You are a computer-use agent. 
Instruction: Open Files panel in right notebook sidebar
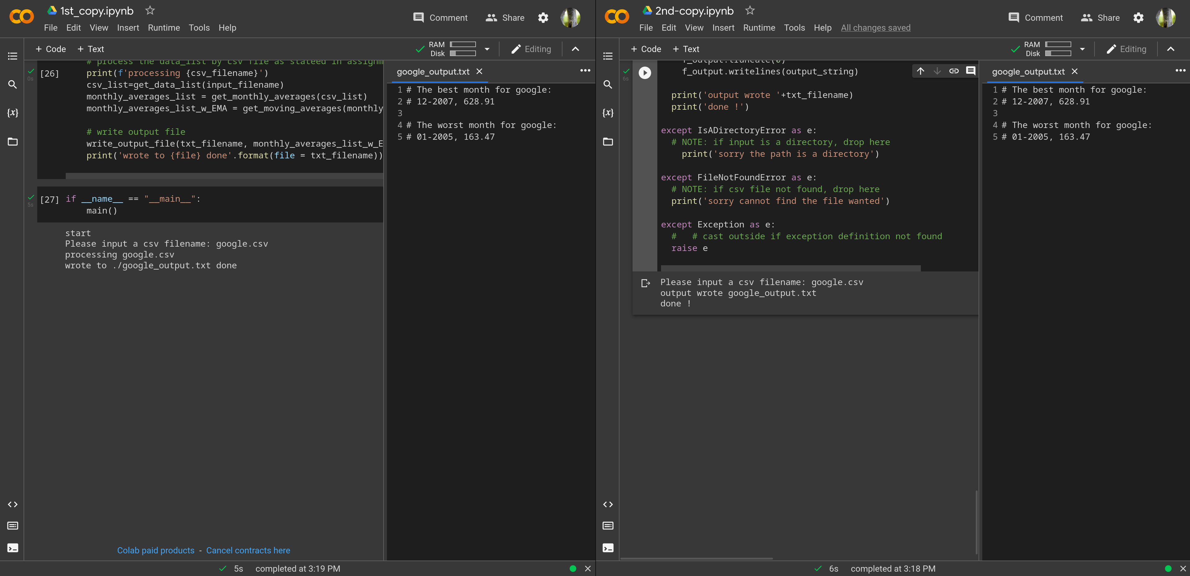[x=608, y=141]
